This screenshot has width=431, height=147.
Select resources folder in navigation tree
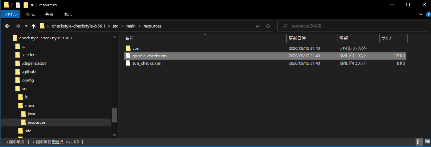coord(37,122)
